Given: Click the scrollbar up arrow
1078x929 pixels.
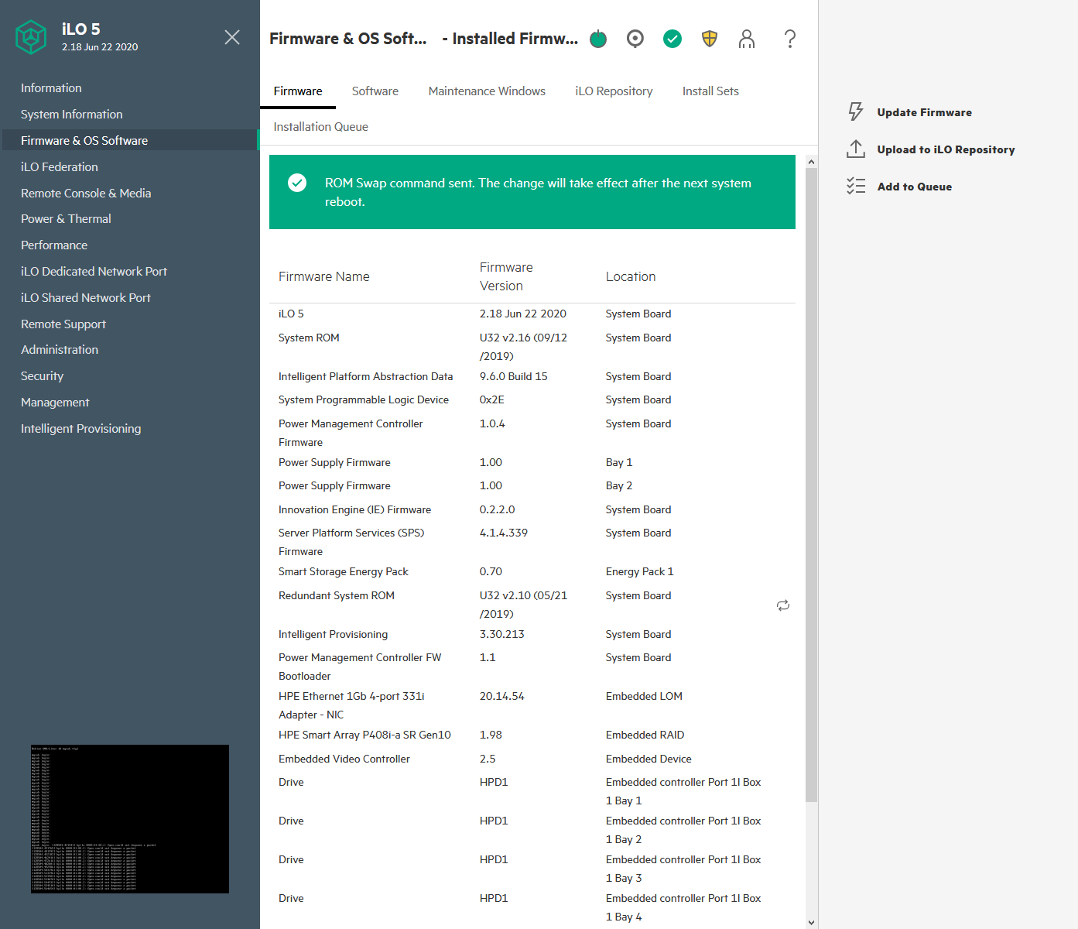Looking at the screenshot, I should [811, 162].
